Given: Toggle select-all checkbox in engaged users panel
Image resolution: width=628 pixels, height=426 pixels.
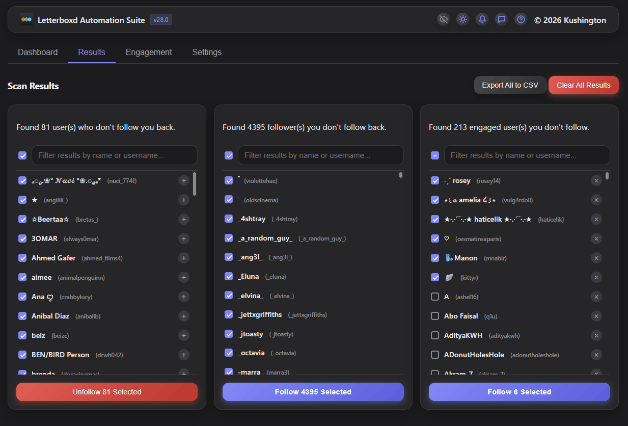Looking at the screenshot, I should (435, 155).
